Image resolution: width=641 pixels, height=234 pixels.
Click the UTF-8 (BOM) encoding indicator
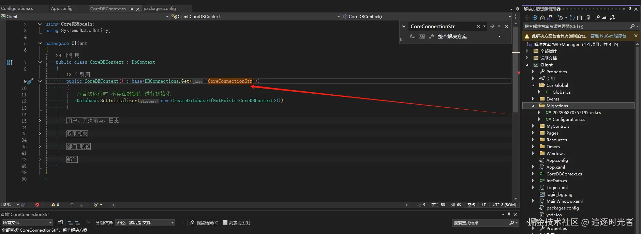tap(504, 205)
